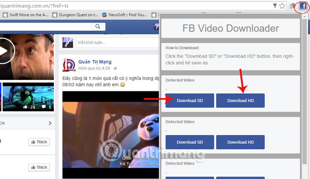Click the upper Thích like button
This screenshot has width=310, height=179.
coord(39,142)
